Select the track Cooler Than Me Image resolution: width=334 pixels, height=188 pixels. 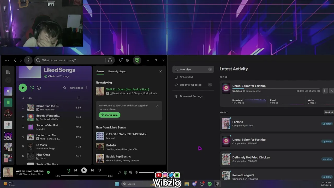(53, 137)
